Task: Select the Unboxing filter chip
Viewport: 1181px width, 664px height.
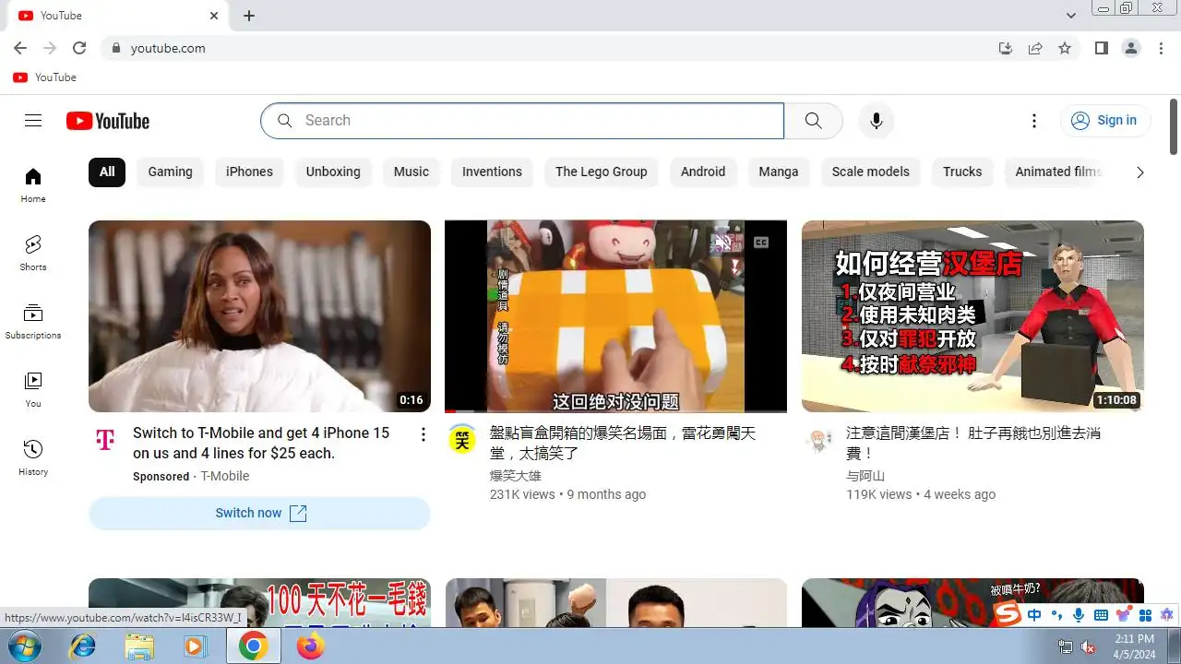Action: 333,172
